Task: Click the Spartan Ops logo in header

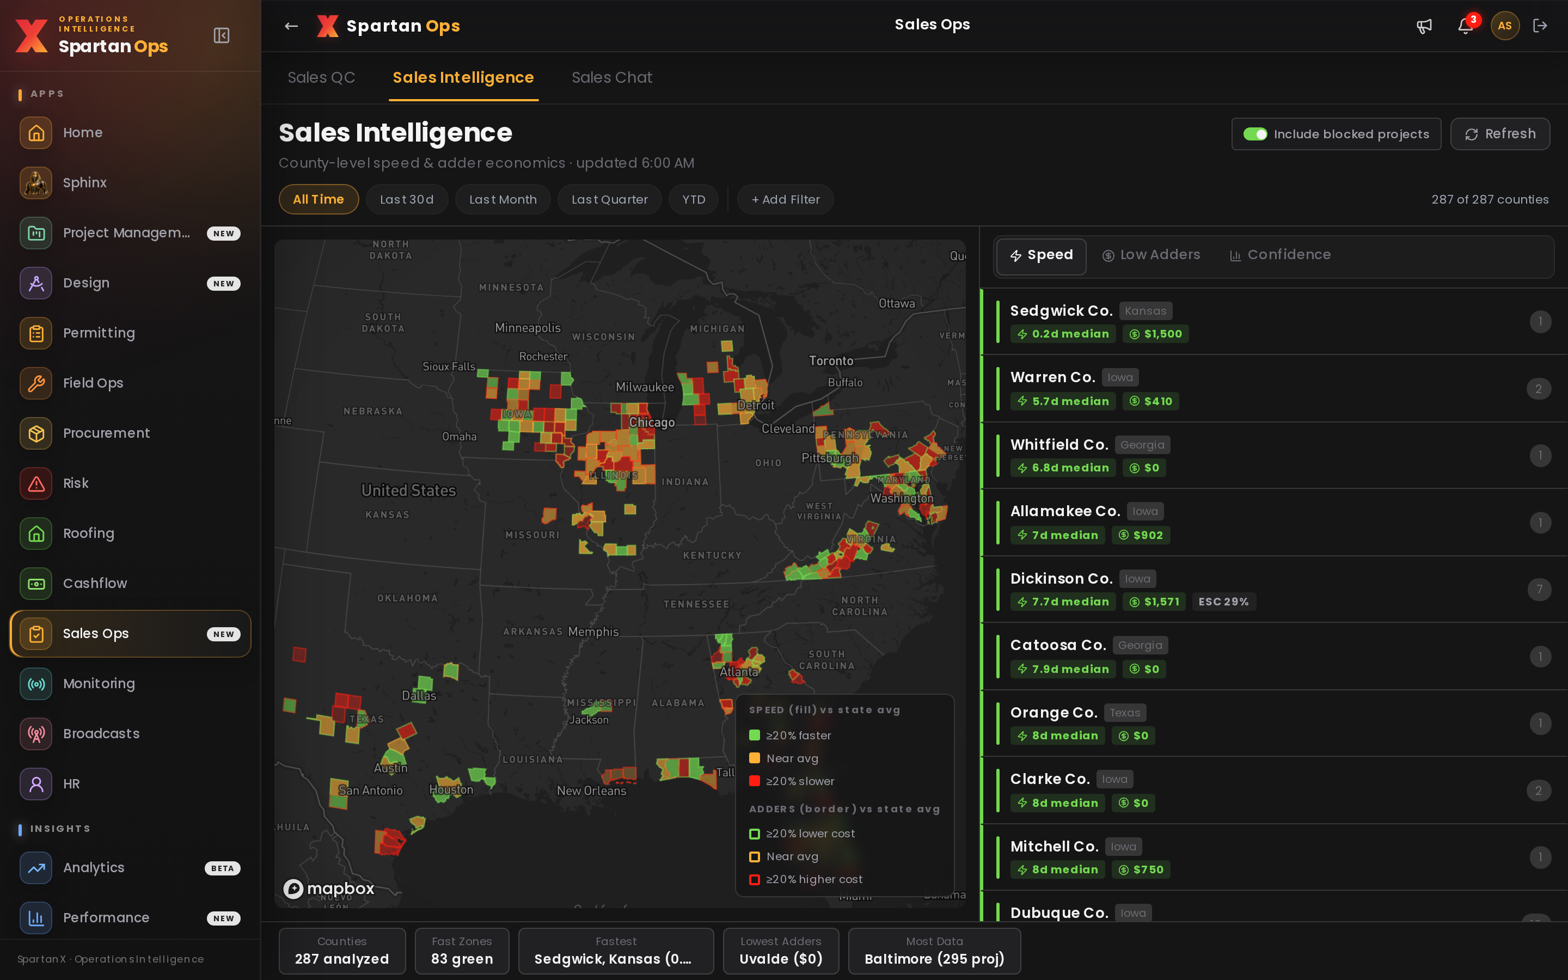Action: [x=388, y=26]
